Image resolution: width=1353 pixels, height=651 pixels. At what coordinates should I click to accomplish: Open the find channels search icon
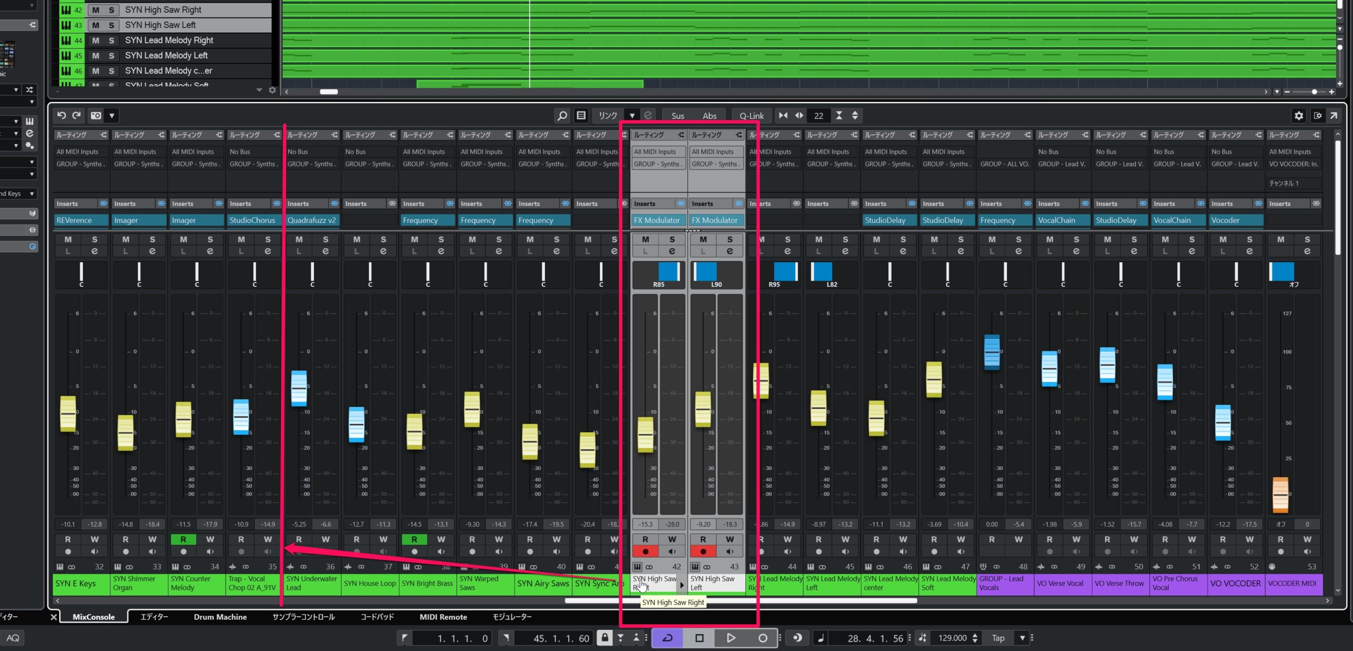(562, 115)
